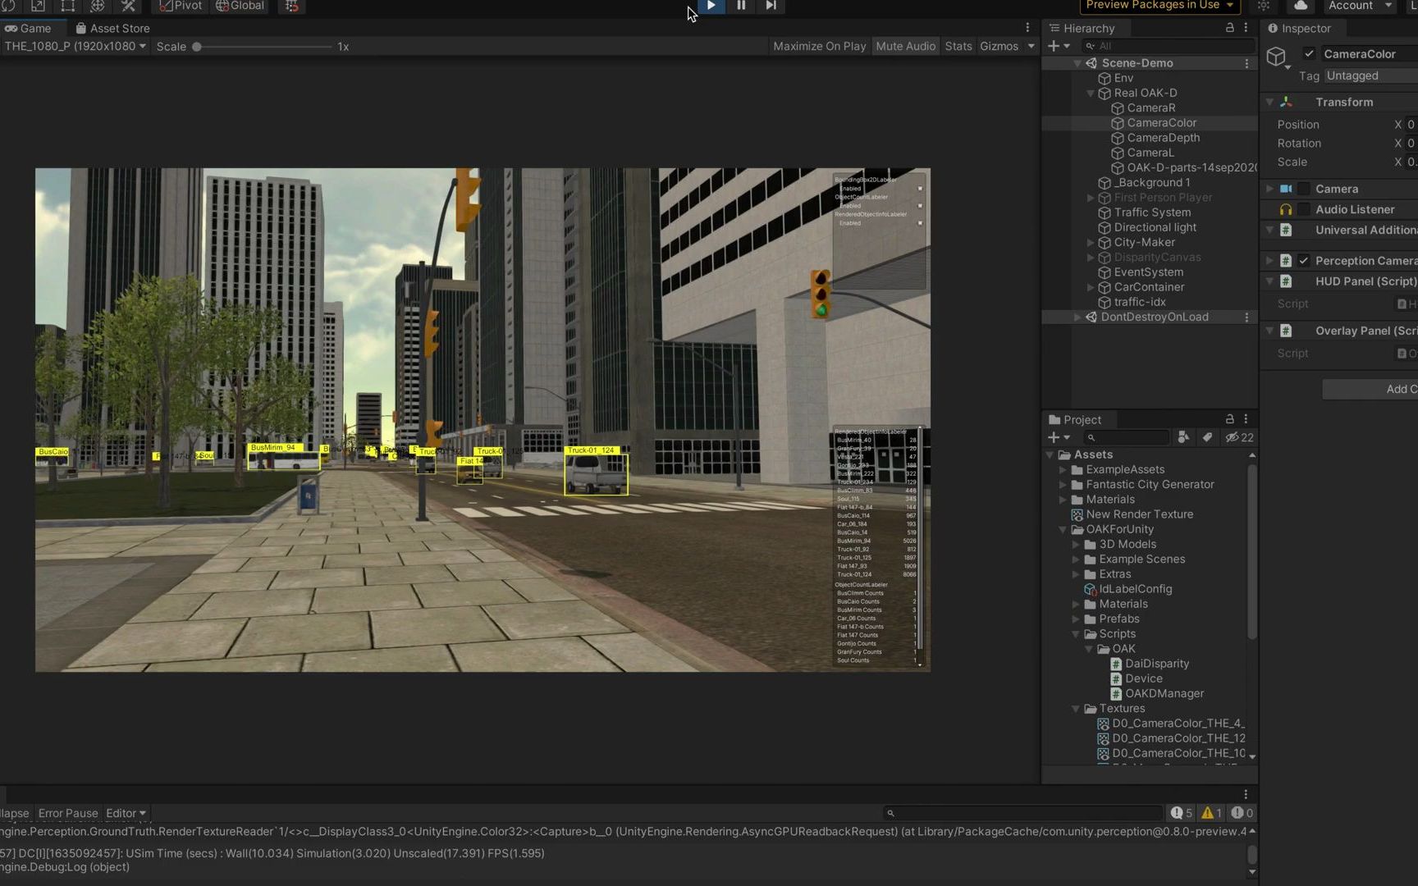Select the Rect transform tool
Screen dimensions: 1418x886
point(66,7)
